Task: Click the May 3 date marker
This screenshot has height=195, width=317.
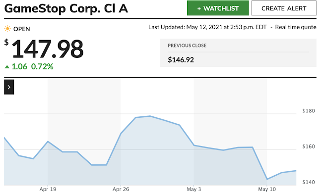Action: [x=194, y=190]
